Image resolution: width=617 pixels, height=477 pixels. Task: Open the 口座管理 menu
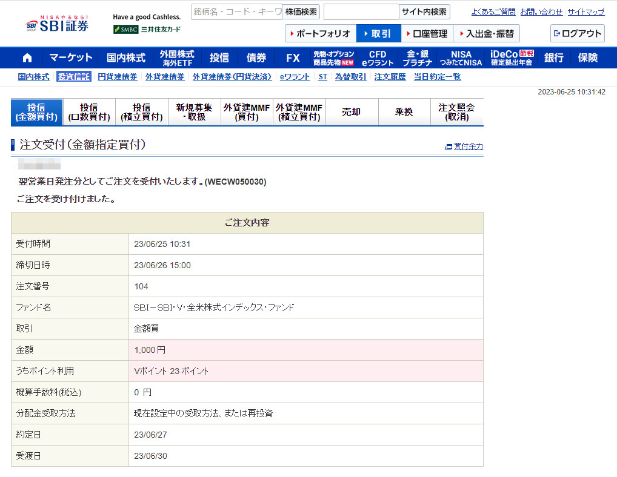[427, 33]
